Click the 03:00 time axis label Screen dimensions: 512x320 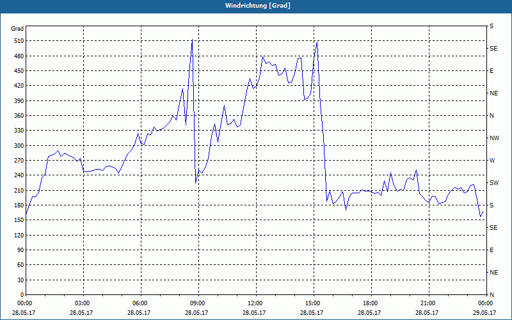pos(83,303)
